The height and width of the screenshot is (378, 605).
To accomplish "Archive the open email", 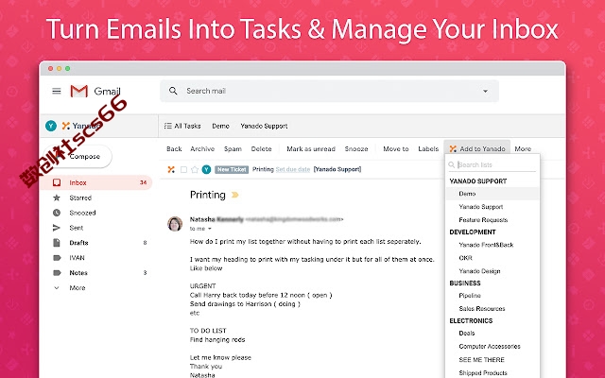I will [202, 149].
